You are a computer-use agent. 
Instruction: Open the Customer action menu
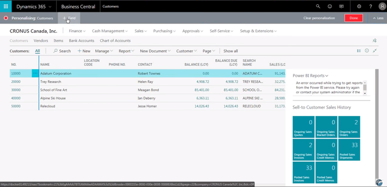(x=187, y=51)
